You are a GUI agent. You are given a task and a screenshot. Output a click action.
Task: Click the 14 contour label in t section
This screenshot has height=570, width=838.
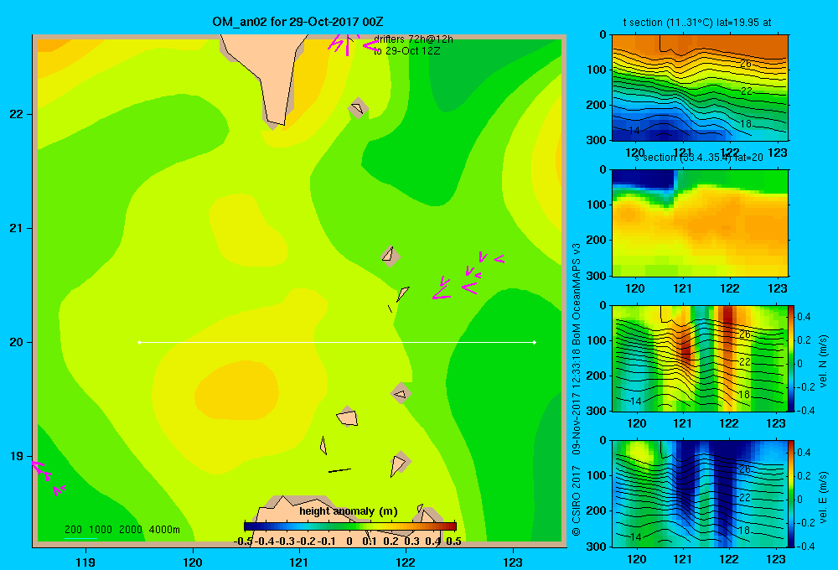coord(634,131)
